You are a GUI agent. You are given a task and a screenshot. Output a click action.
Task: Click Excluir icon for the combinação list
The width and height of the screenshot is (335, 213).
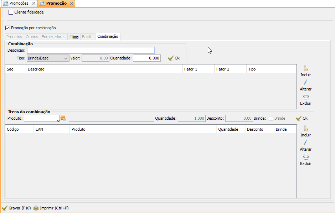click(x=305, y=97)
